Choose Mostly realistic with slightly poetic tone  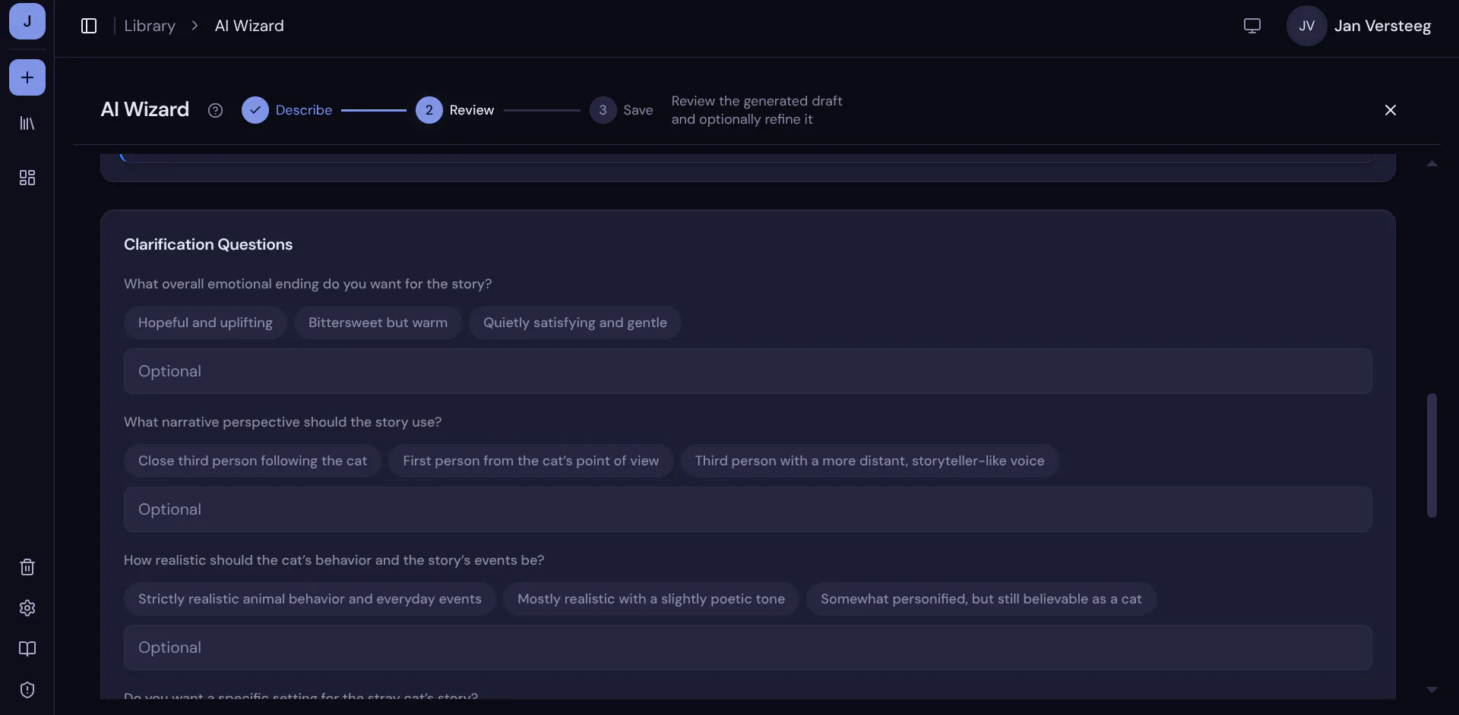point(651,599)
